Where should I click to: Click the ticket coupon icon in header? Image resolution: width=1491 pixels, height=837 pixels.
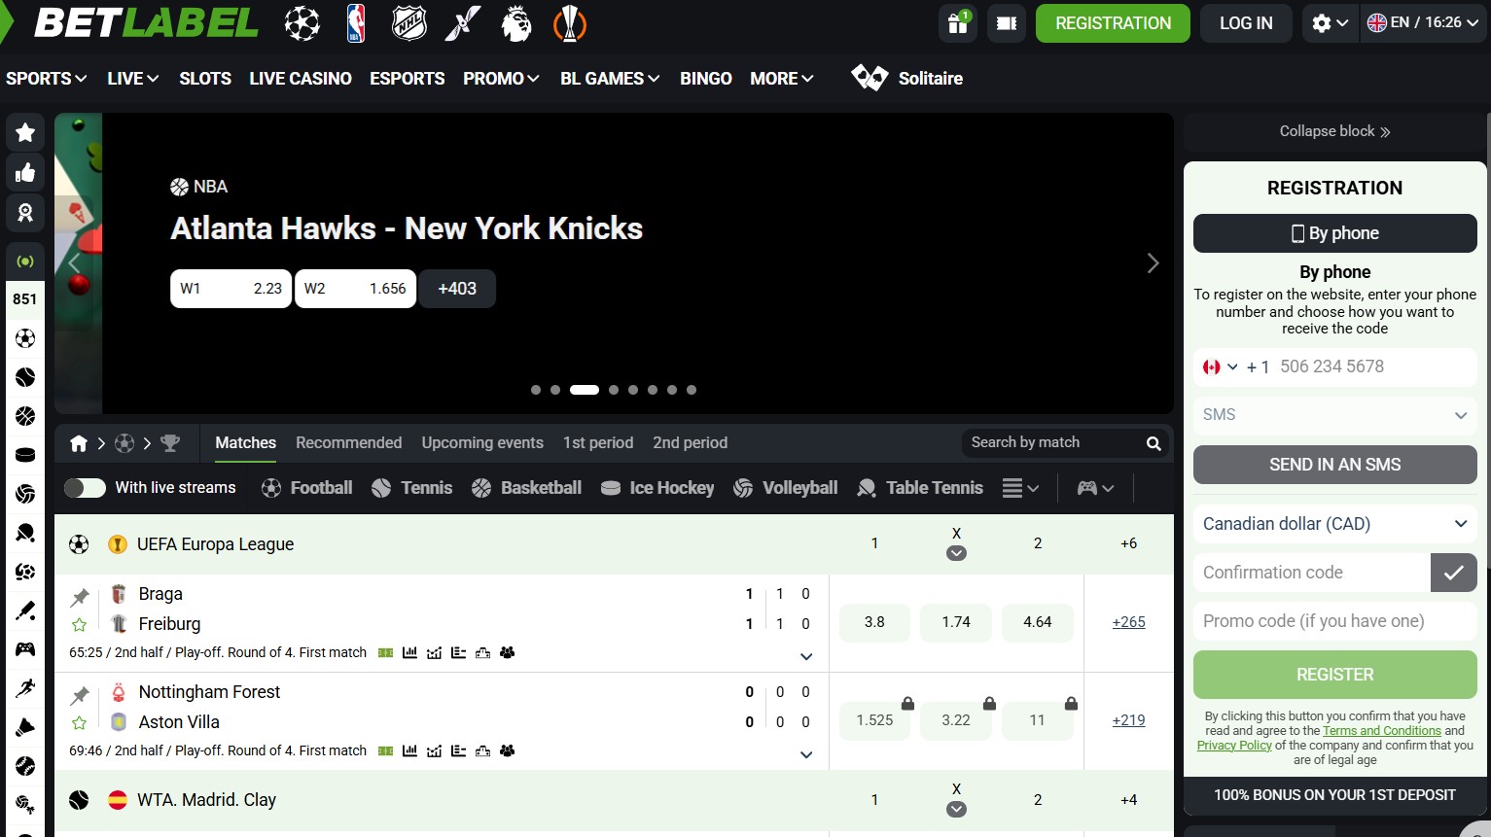coord(1007,23)
